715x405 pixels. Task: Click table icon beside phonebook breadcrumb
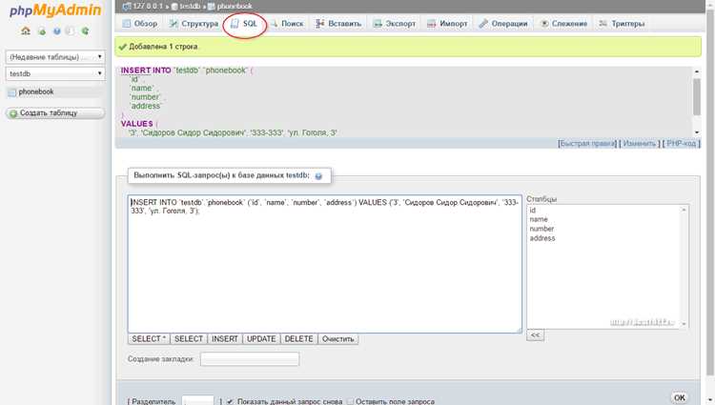(x=211, y=7)
